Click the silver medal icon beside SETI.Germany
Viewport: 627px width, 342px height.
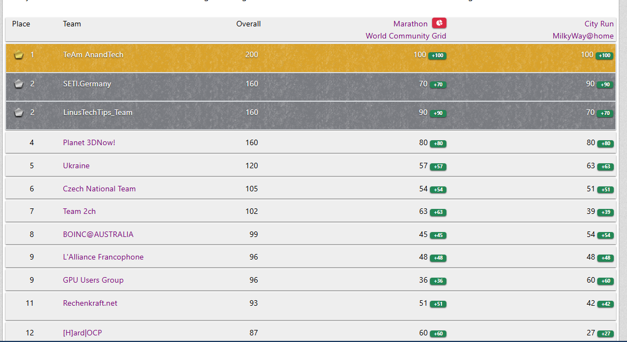[18, 84]
